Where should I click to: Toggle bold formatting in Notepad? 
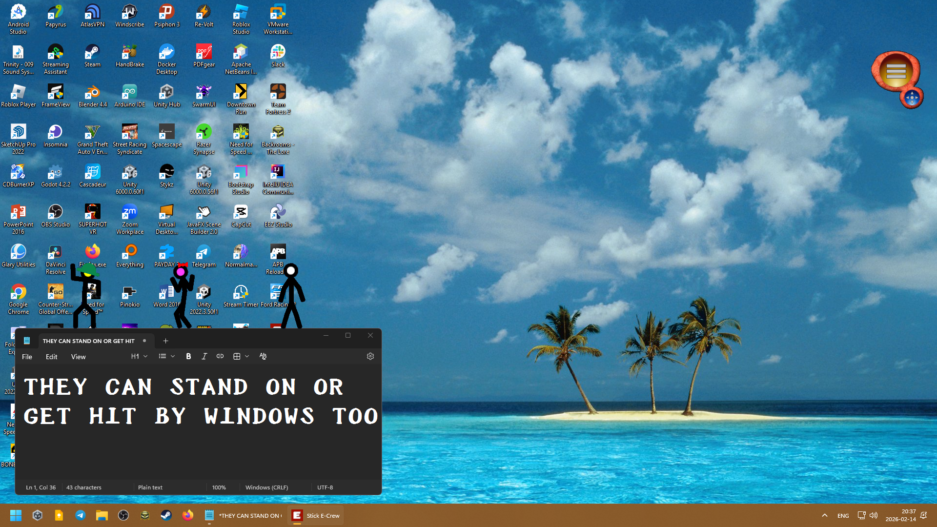pos(188,356)
